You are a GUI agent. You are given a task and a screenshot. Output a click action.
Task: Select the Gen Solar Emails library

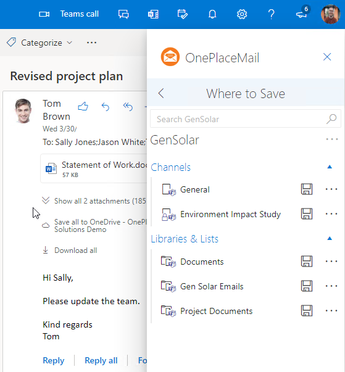pyautogui.click(x=212, y=286)
